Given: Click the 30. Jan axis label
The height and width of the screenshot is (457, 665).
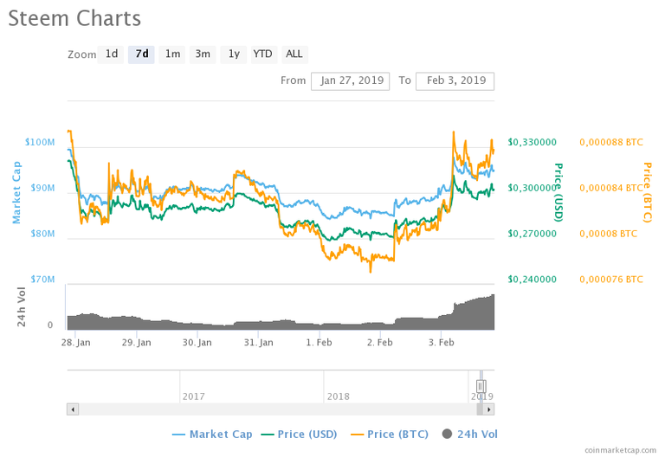Looking at the screenshot, I should [x=197, y=343].
